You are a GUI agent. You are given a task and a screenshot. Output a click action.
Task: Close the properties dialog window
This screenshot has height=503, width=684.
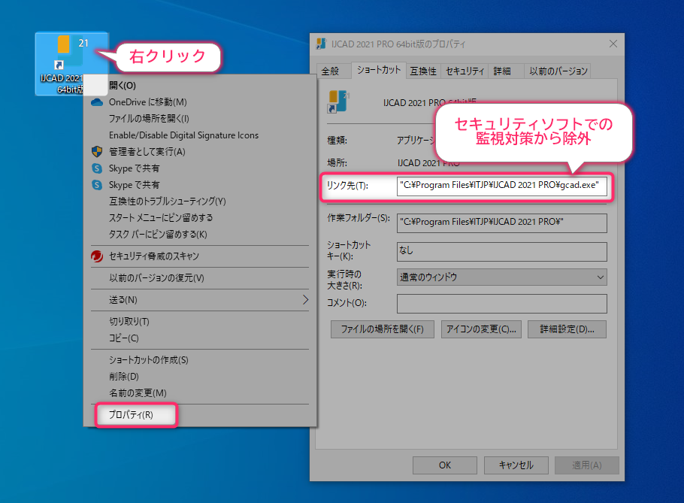point(613,44)
